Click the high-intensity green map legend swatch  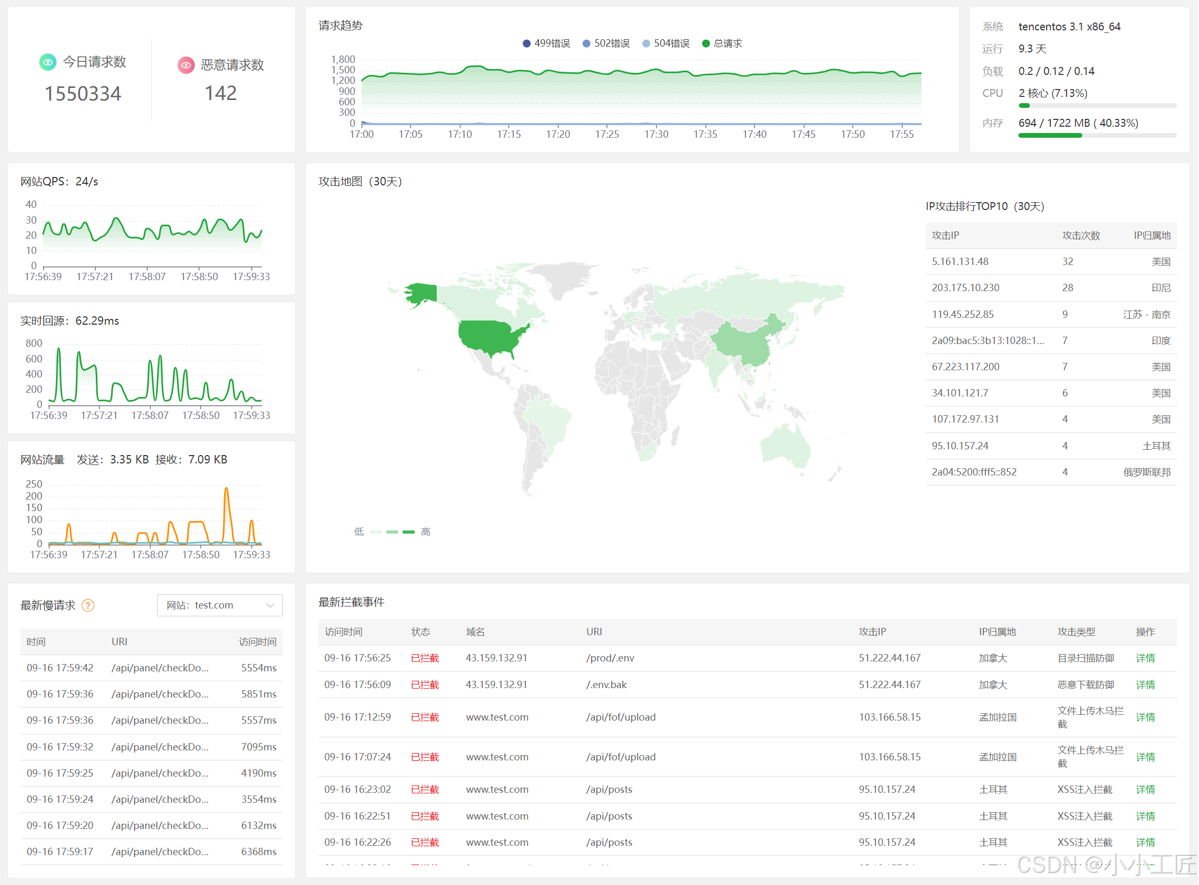point(408,532)
